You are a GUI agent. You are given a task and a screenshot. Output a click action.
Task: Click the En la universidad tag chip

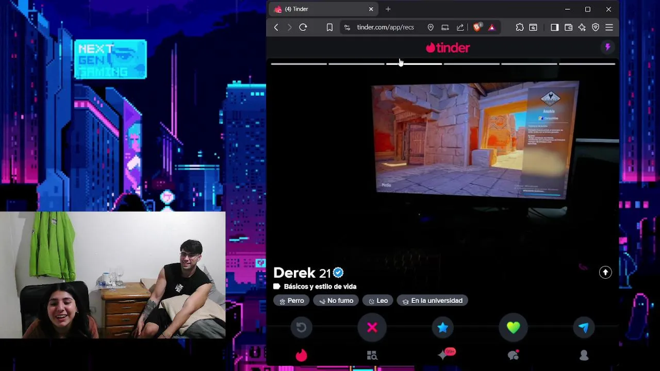pos(432,300)
